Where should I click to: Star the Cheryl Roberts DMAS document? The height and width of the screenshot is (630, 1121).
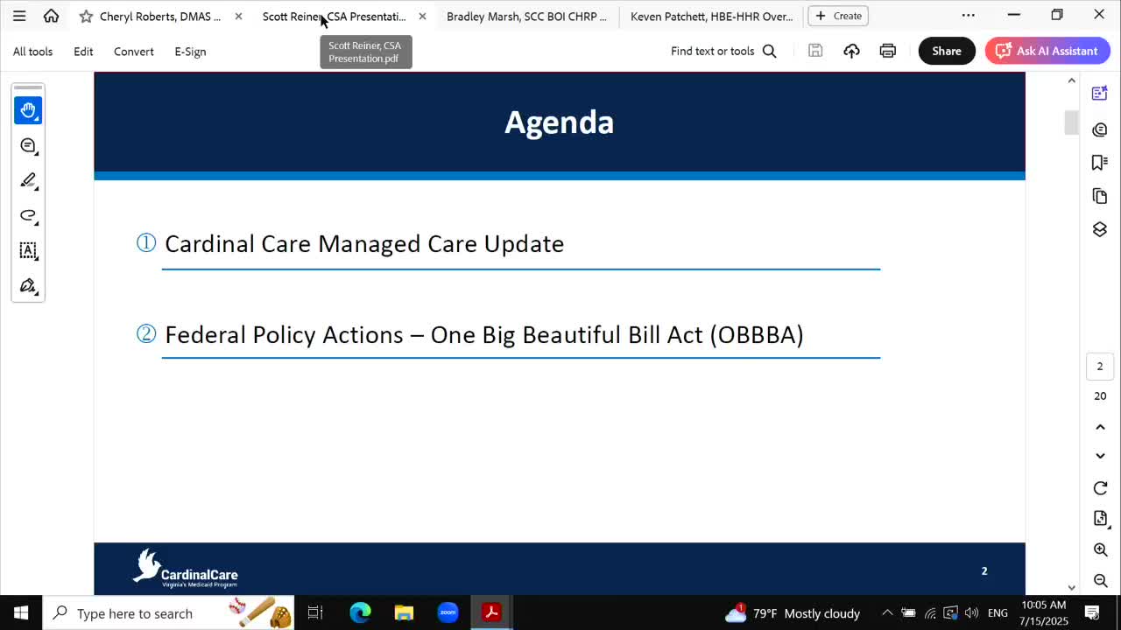coord(86,16)
